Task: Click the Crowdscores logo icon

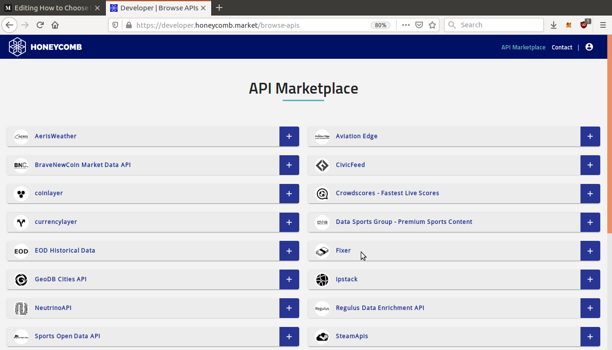Action: [322, 194]
